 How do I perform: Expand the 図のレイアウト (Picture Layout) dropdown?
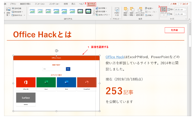(x=104, y=15)
